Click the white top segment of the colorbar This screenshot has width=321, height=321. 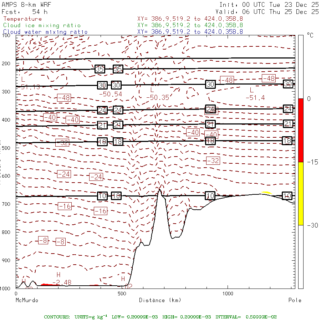pyautogui.click(x=301, y=67)
